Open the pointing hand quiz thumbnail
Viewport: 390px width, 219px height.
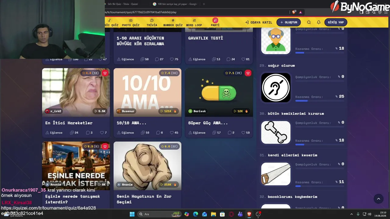(x=147, y=166)
